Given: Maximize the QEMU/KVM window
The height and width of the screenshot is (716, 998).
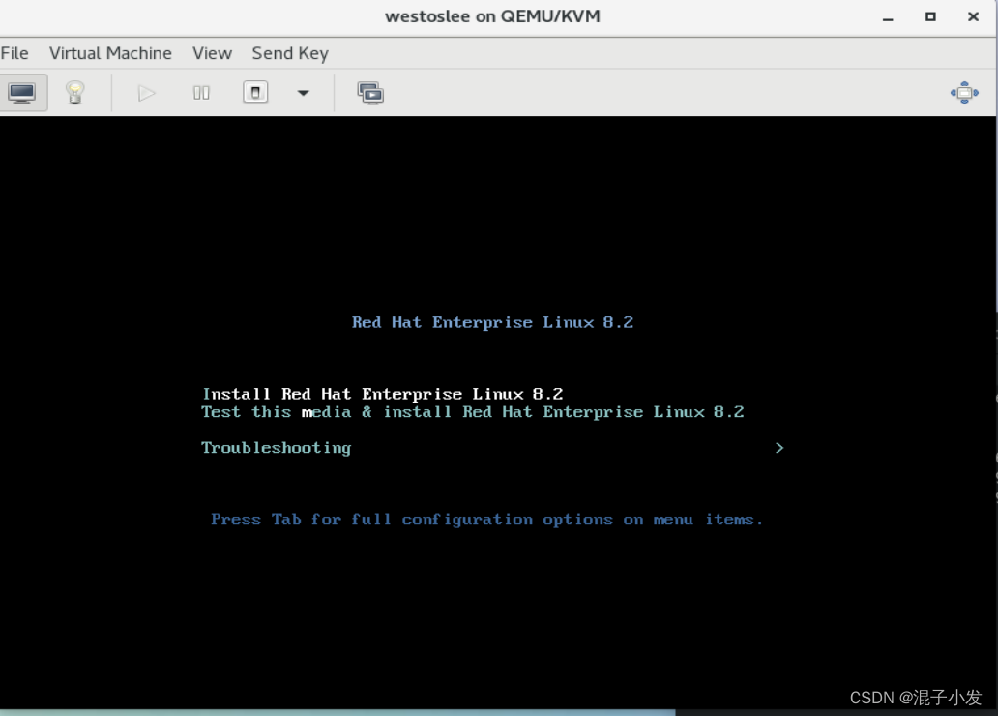Looking at the screenshot, I should (930, 17).
